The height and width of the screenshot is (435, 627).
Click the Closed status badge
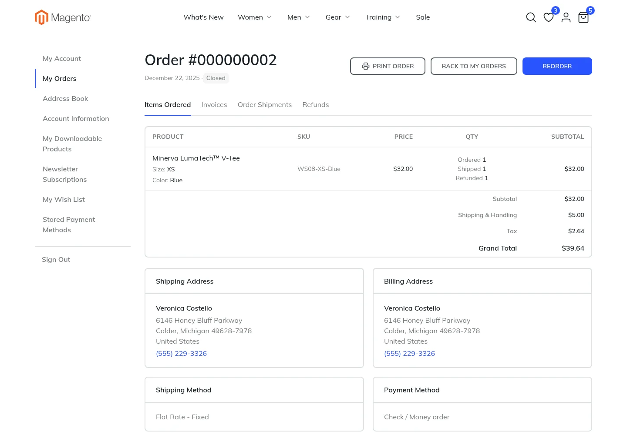(216, 78)
